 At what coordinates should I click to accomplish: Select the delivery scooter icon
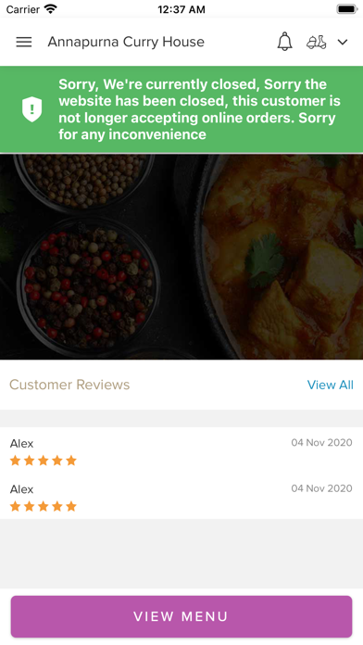click(x=317, y=42)
